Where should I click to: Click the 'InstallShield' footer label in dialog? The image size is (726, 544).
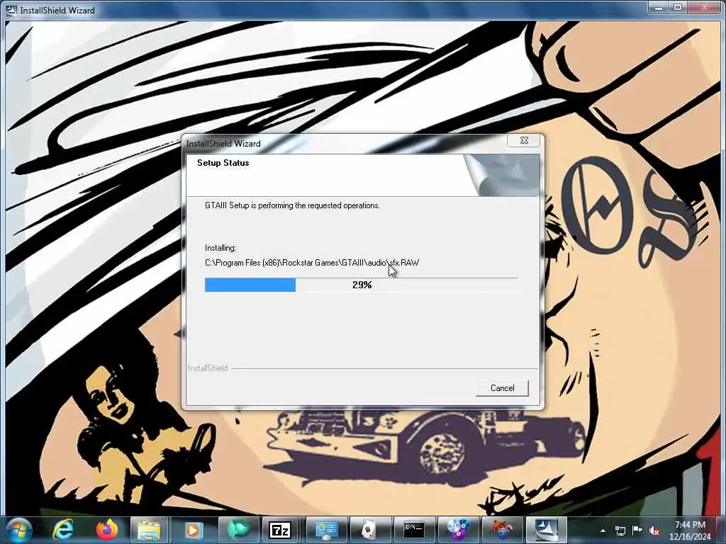pos(208,368)
